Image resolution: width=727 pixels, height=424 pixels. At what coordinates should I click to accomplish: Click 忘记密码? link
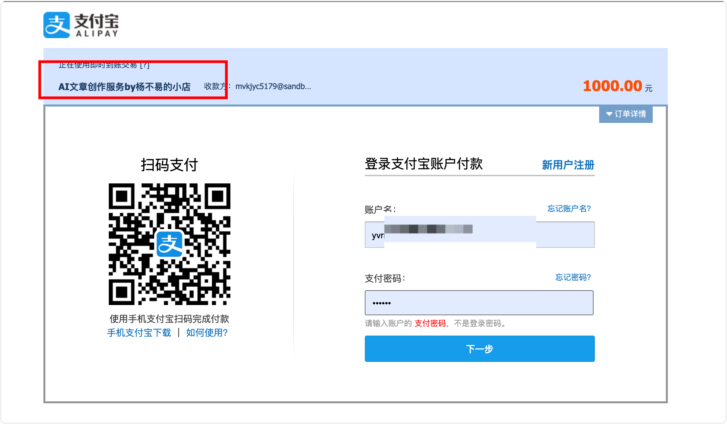573,277
